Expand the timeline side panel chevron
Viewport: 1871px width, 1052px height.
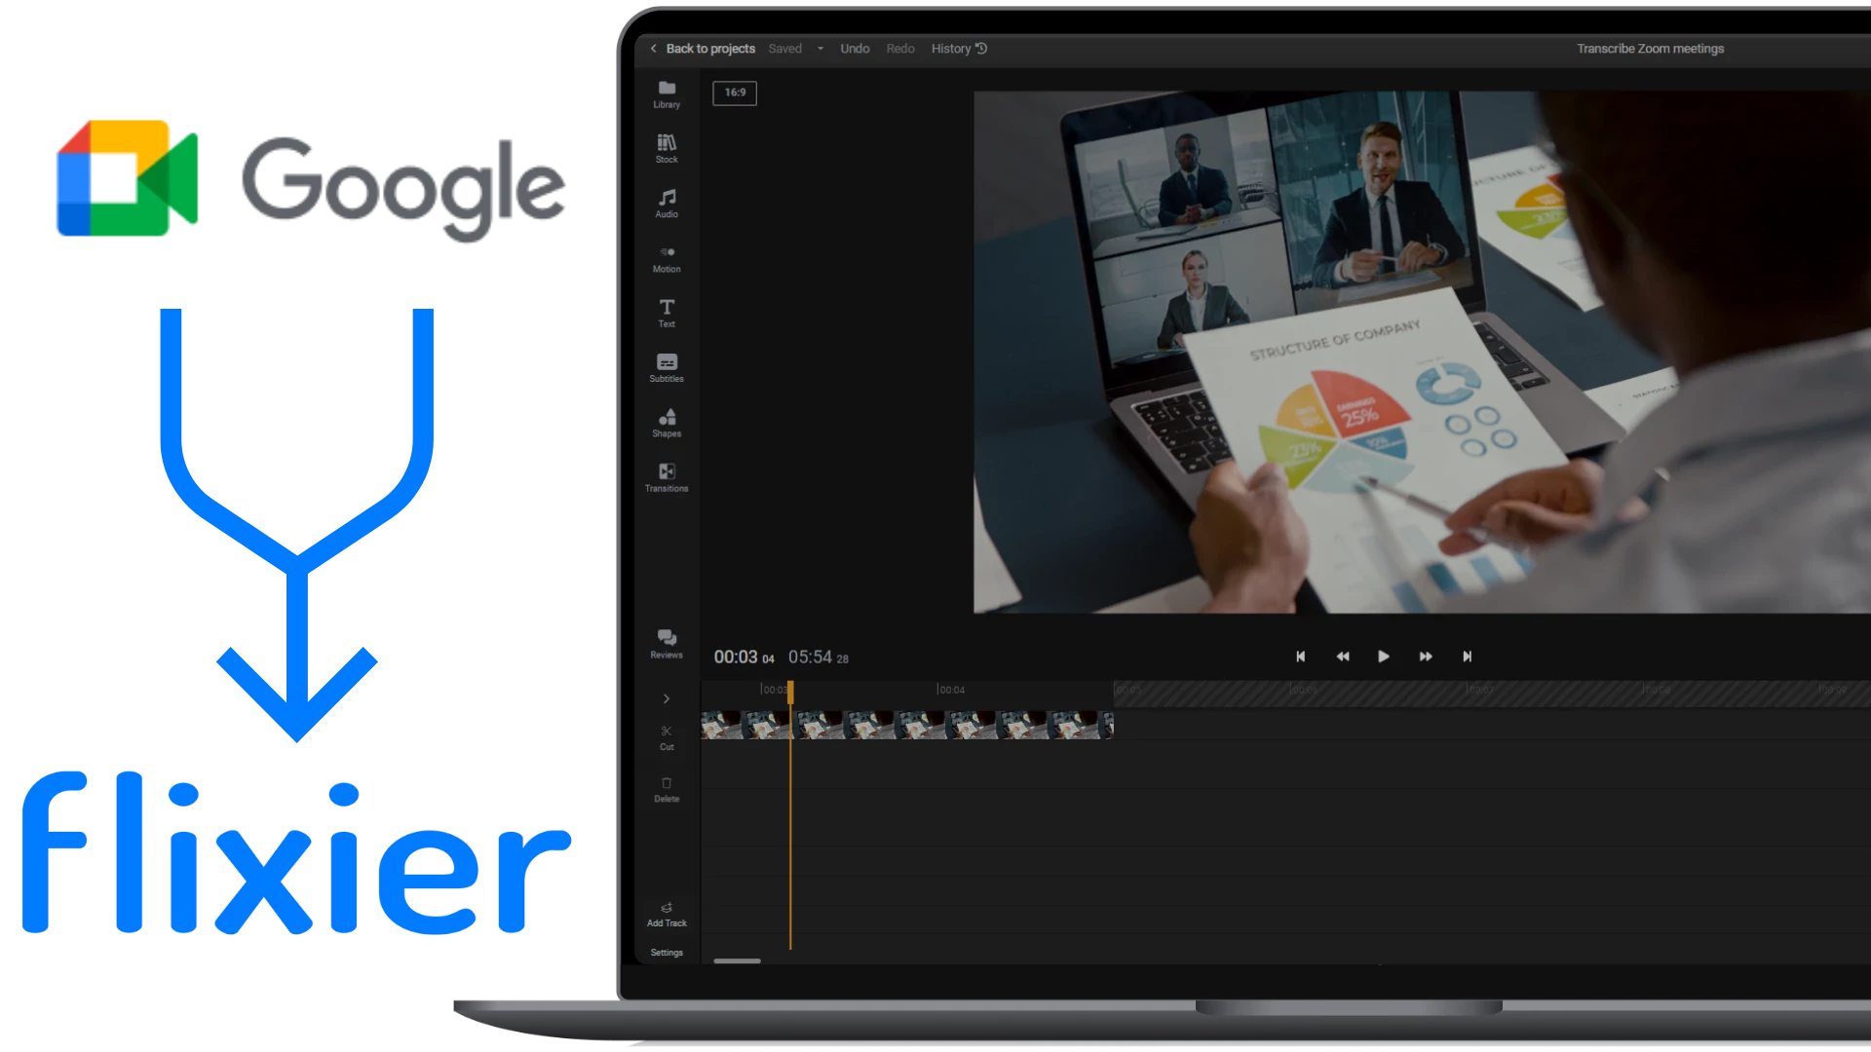(667, 698)
